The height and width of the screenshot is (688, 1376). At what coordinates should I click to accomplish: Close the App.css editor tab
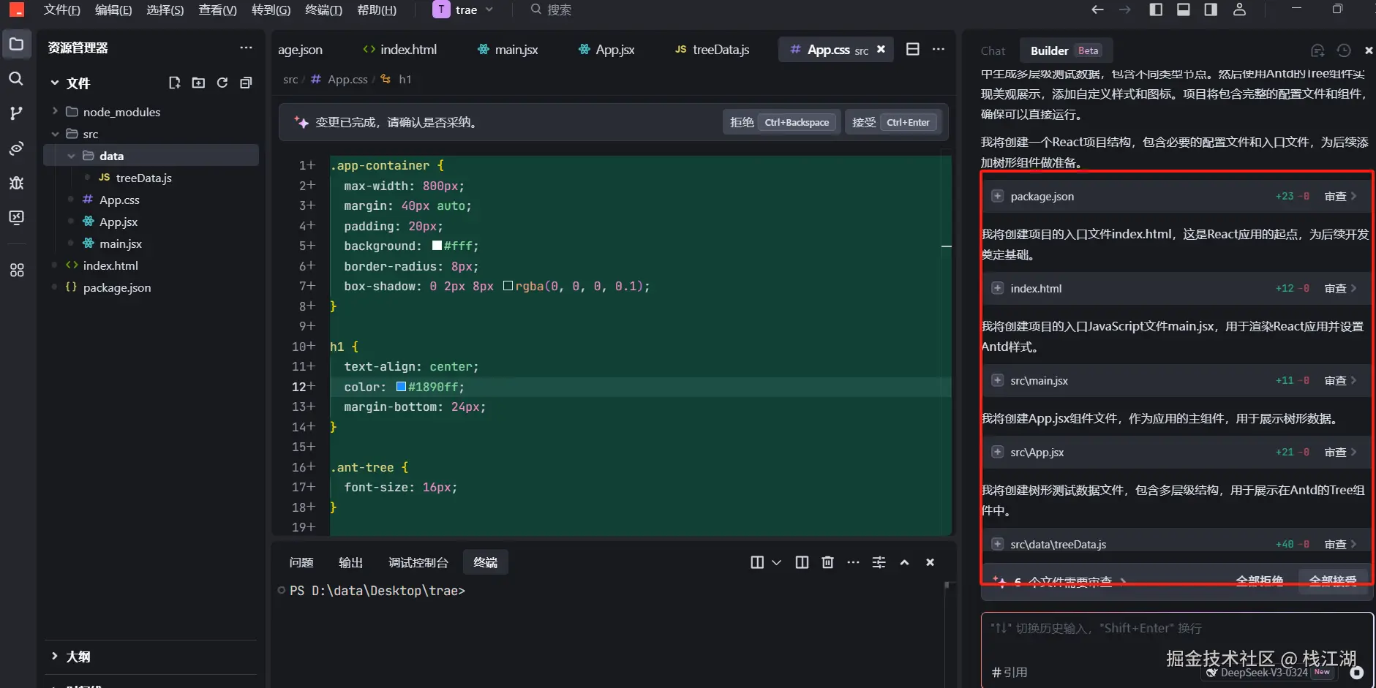pyautogui.click(x=881, y=49)
